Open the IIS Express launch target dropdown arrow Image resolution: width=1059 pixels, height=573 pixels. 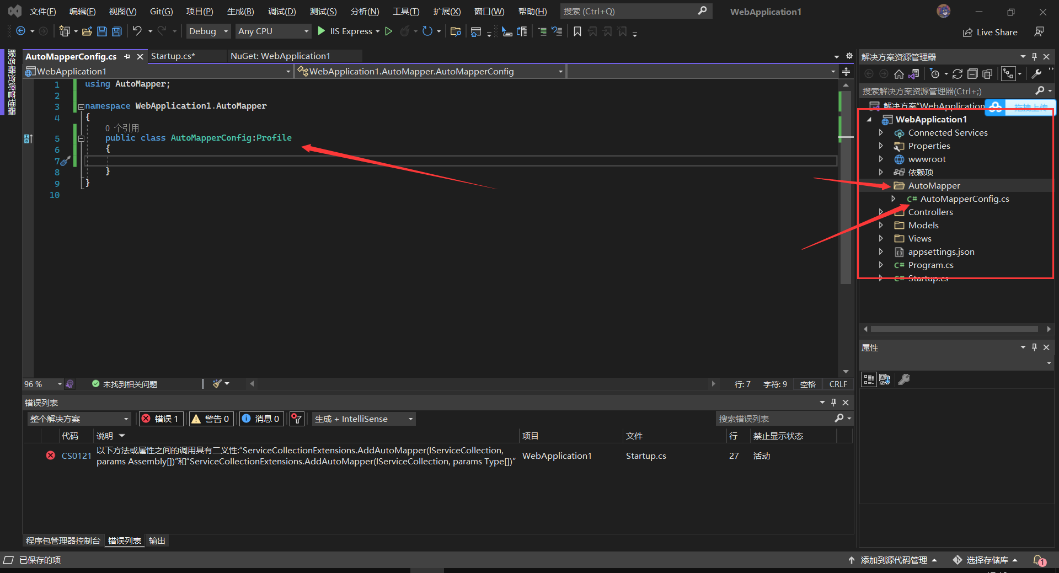(378, 31)
